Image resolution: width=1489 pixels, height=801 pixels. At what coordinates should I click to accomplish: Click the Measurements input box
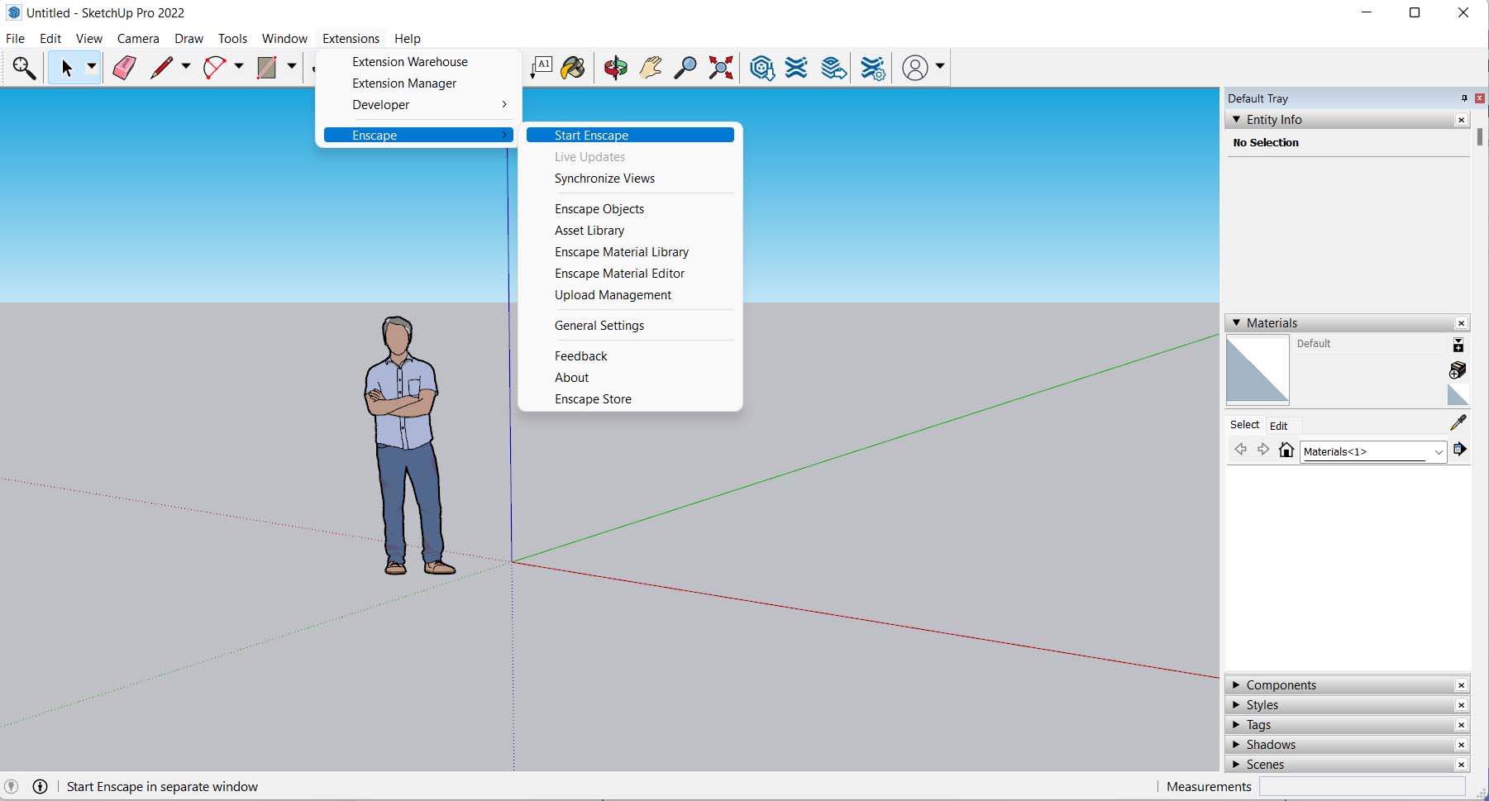1362,786
